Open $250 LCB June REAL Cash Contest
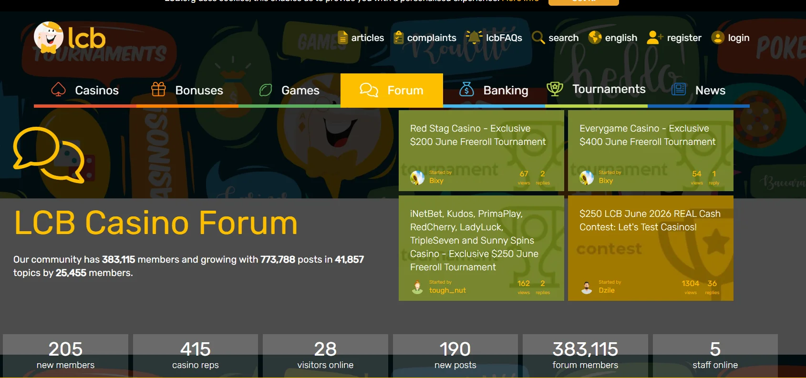This screenshot has height=378, width=806. coord(650,220)
